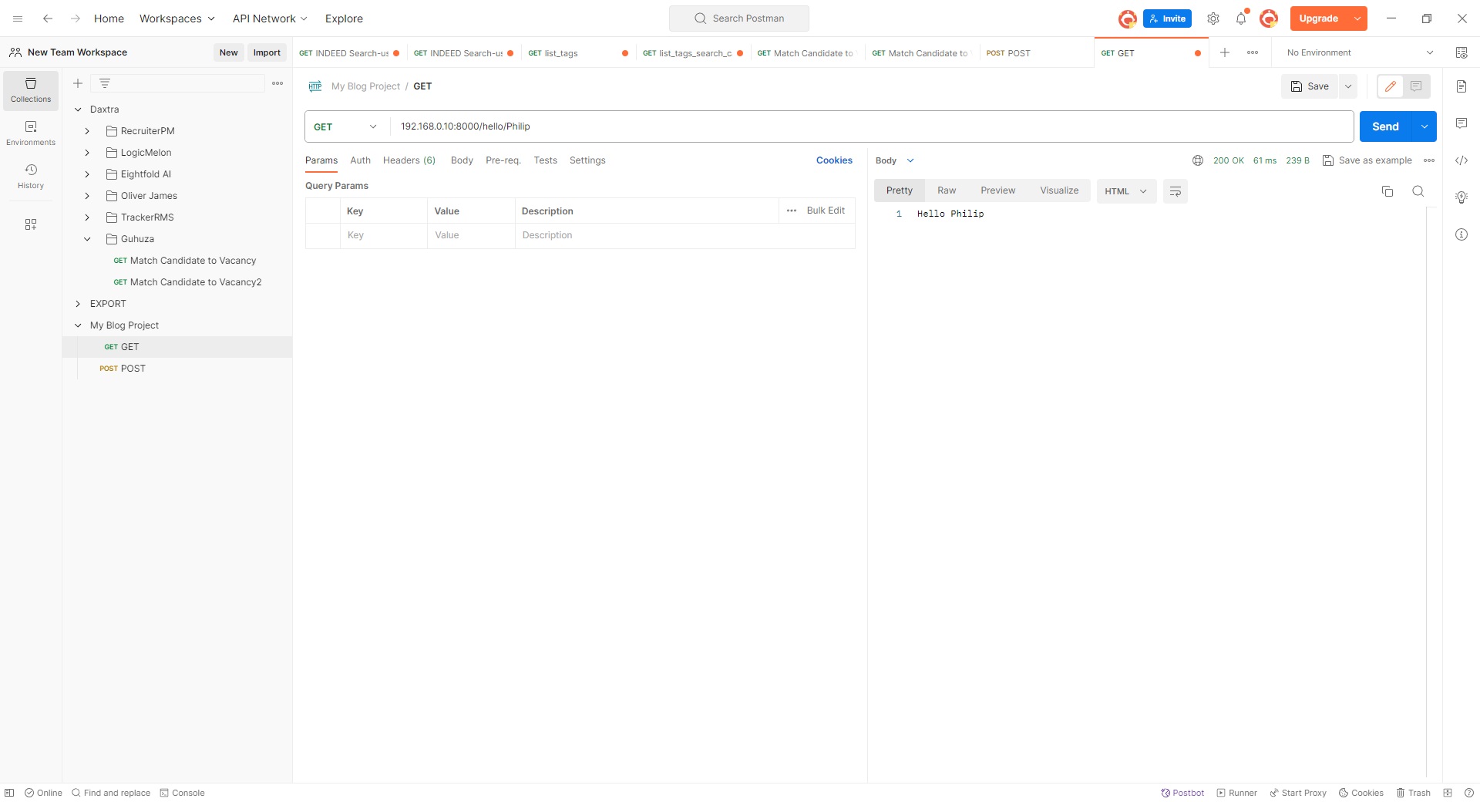Open the hamburger menu icon
This screenshot has height=802, width=1480.
coord(18,19)
